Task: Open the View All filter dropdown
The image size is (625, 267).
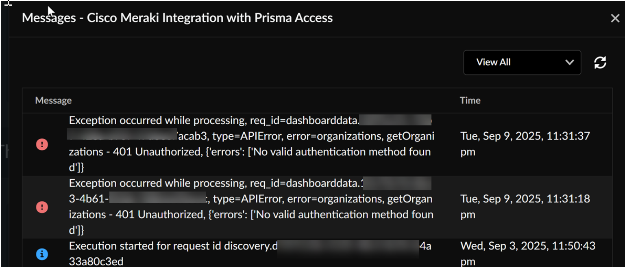Action: (522, 62)
